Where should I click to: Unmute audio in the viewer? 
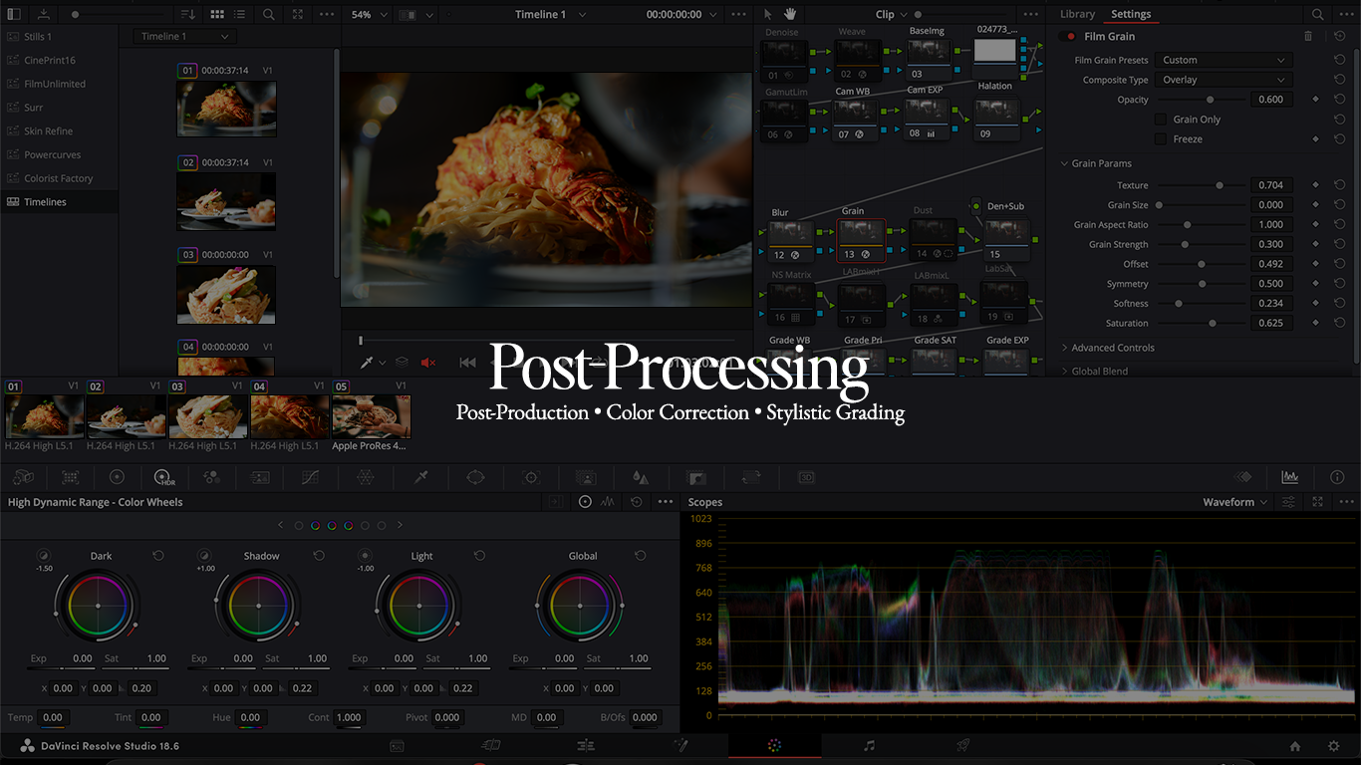[x=428, y=363]
